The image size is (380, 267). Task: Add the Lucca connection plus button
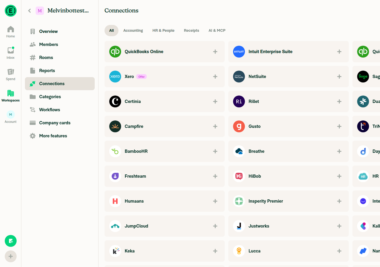tap(339, 251)
